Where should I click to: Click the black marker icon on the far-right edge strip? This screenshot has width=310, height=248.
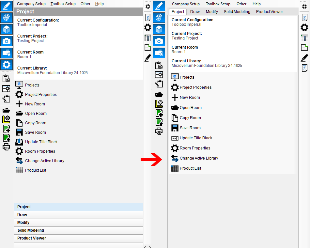(304, 58)
